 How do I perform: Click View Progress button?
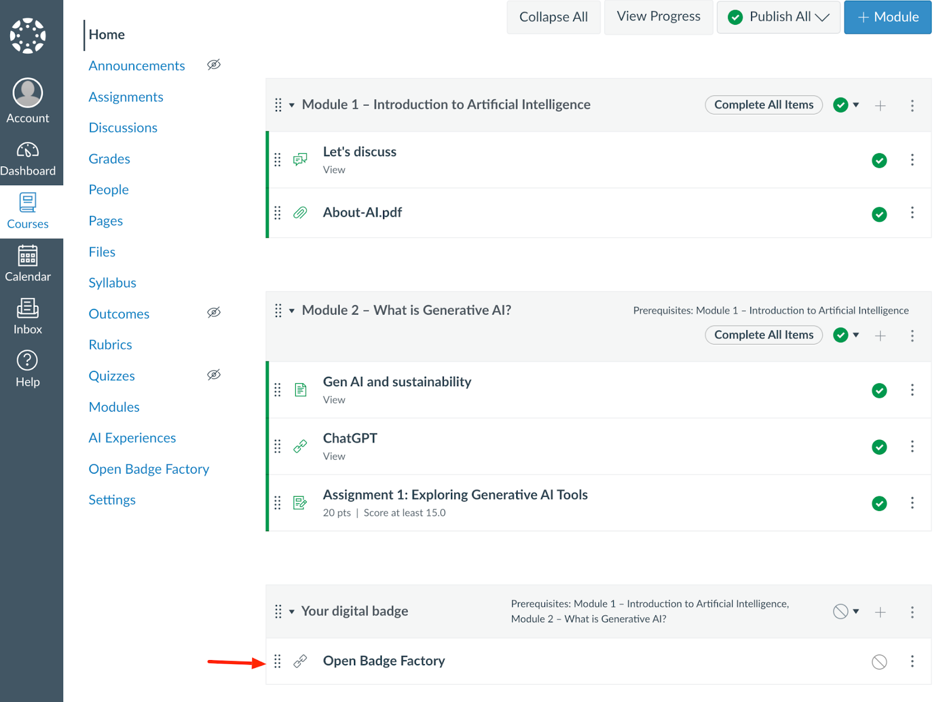click(658, 17)
